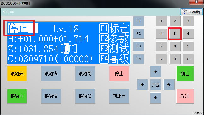Select the F1 calibration key
The width and height of the screenshot is (204, 115).
pyautogui.click(x=139, y=21)
